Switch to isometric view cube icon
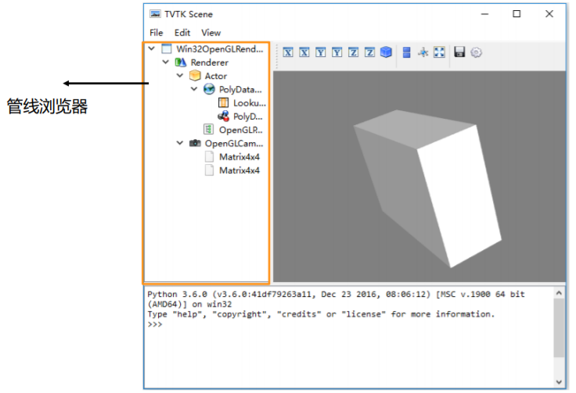 point(386,52)
